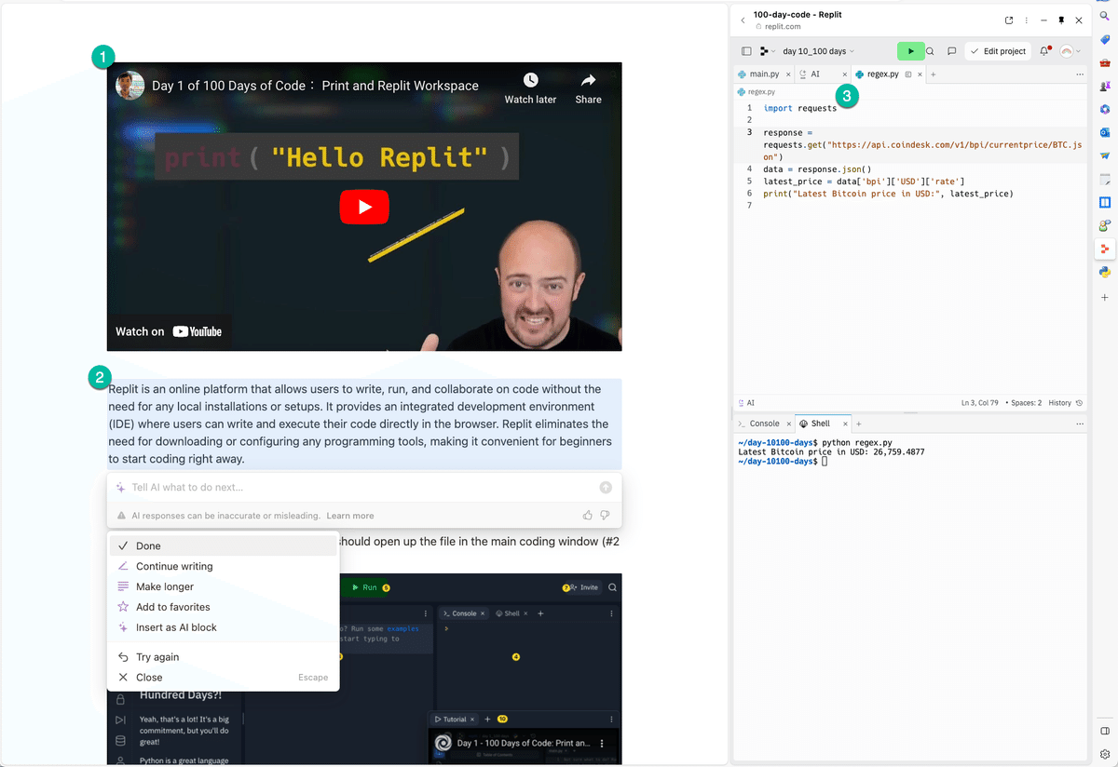This screenshot has width=1118, height=767.
Task: Open the Python icon in the browser sidebar
Action: pyautogui.click(x=1104, y=272)
